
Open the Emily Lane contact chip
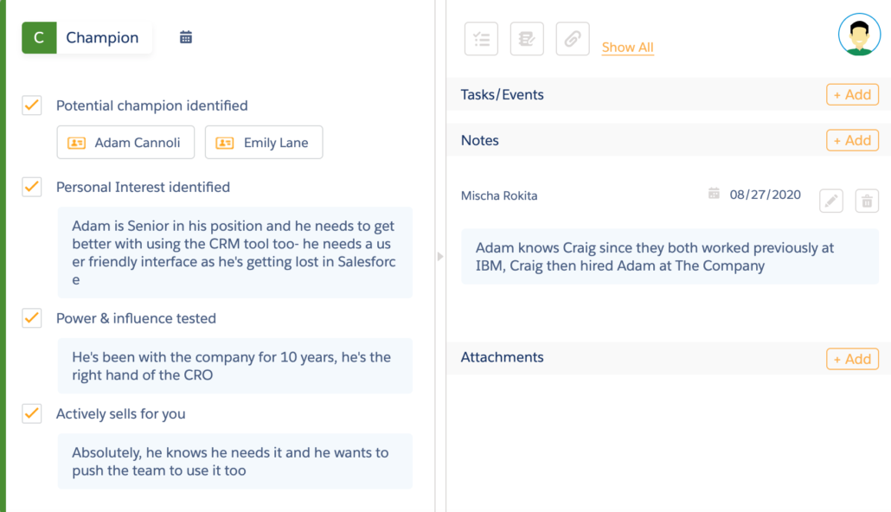[x=264, y=142]
